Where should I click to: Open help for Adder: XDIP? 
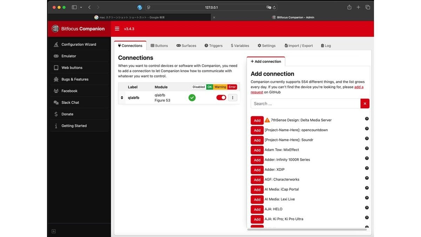coord(367,168)
